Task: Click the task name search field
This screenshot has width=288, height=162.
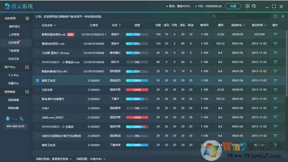Action: [x=241, y=16]
